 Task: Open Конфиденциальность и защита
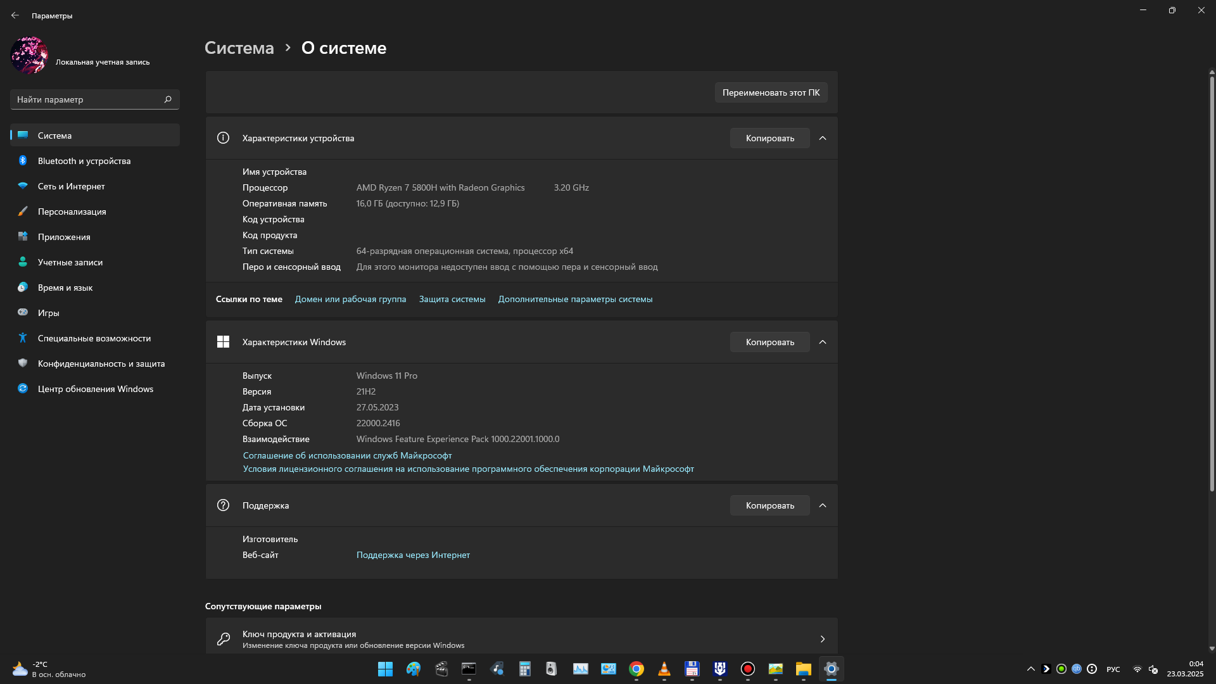pyautogui.click(x=95, y=364)
